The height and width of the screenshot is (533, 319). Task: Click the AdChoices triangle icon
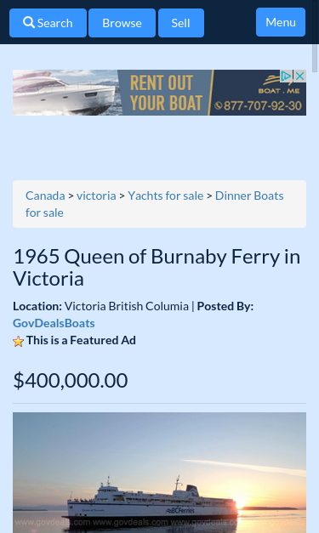(x=287, y=77)
